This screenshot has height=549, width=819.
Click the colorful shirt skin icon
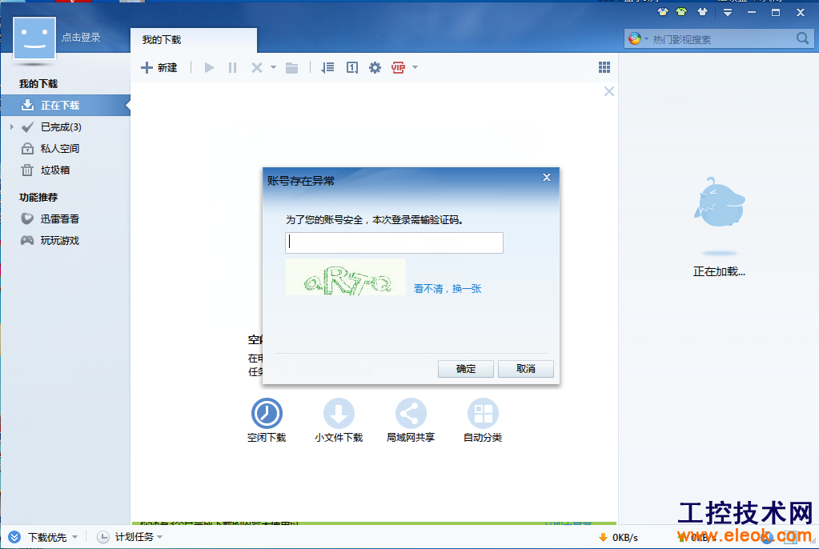tap(663, 11)
